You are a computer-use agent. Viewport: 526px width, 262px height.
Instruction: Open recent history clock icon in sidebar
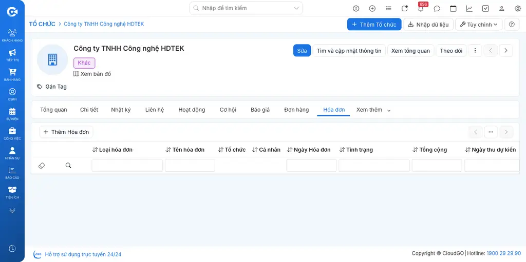tap(12, 248)
